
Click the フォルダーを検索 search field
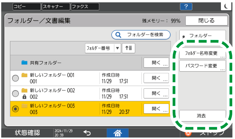tap(141, 35)
